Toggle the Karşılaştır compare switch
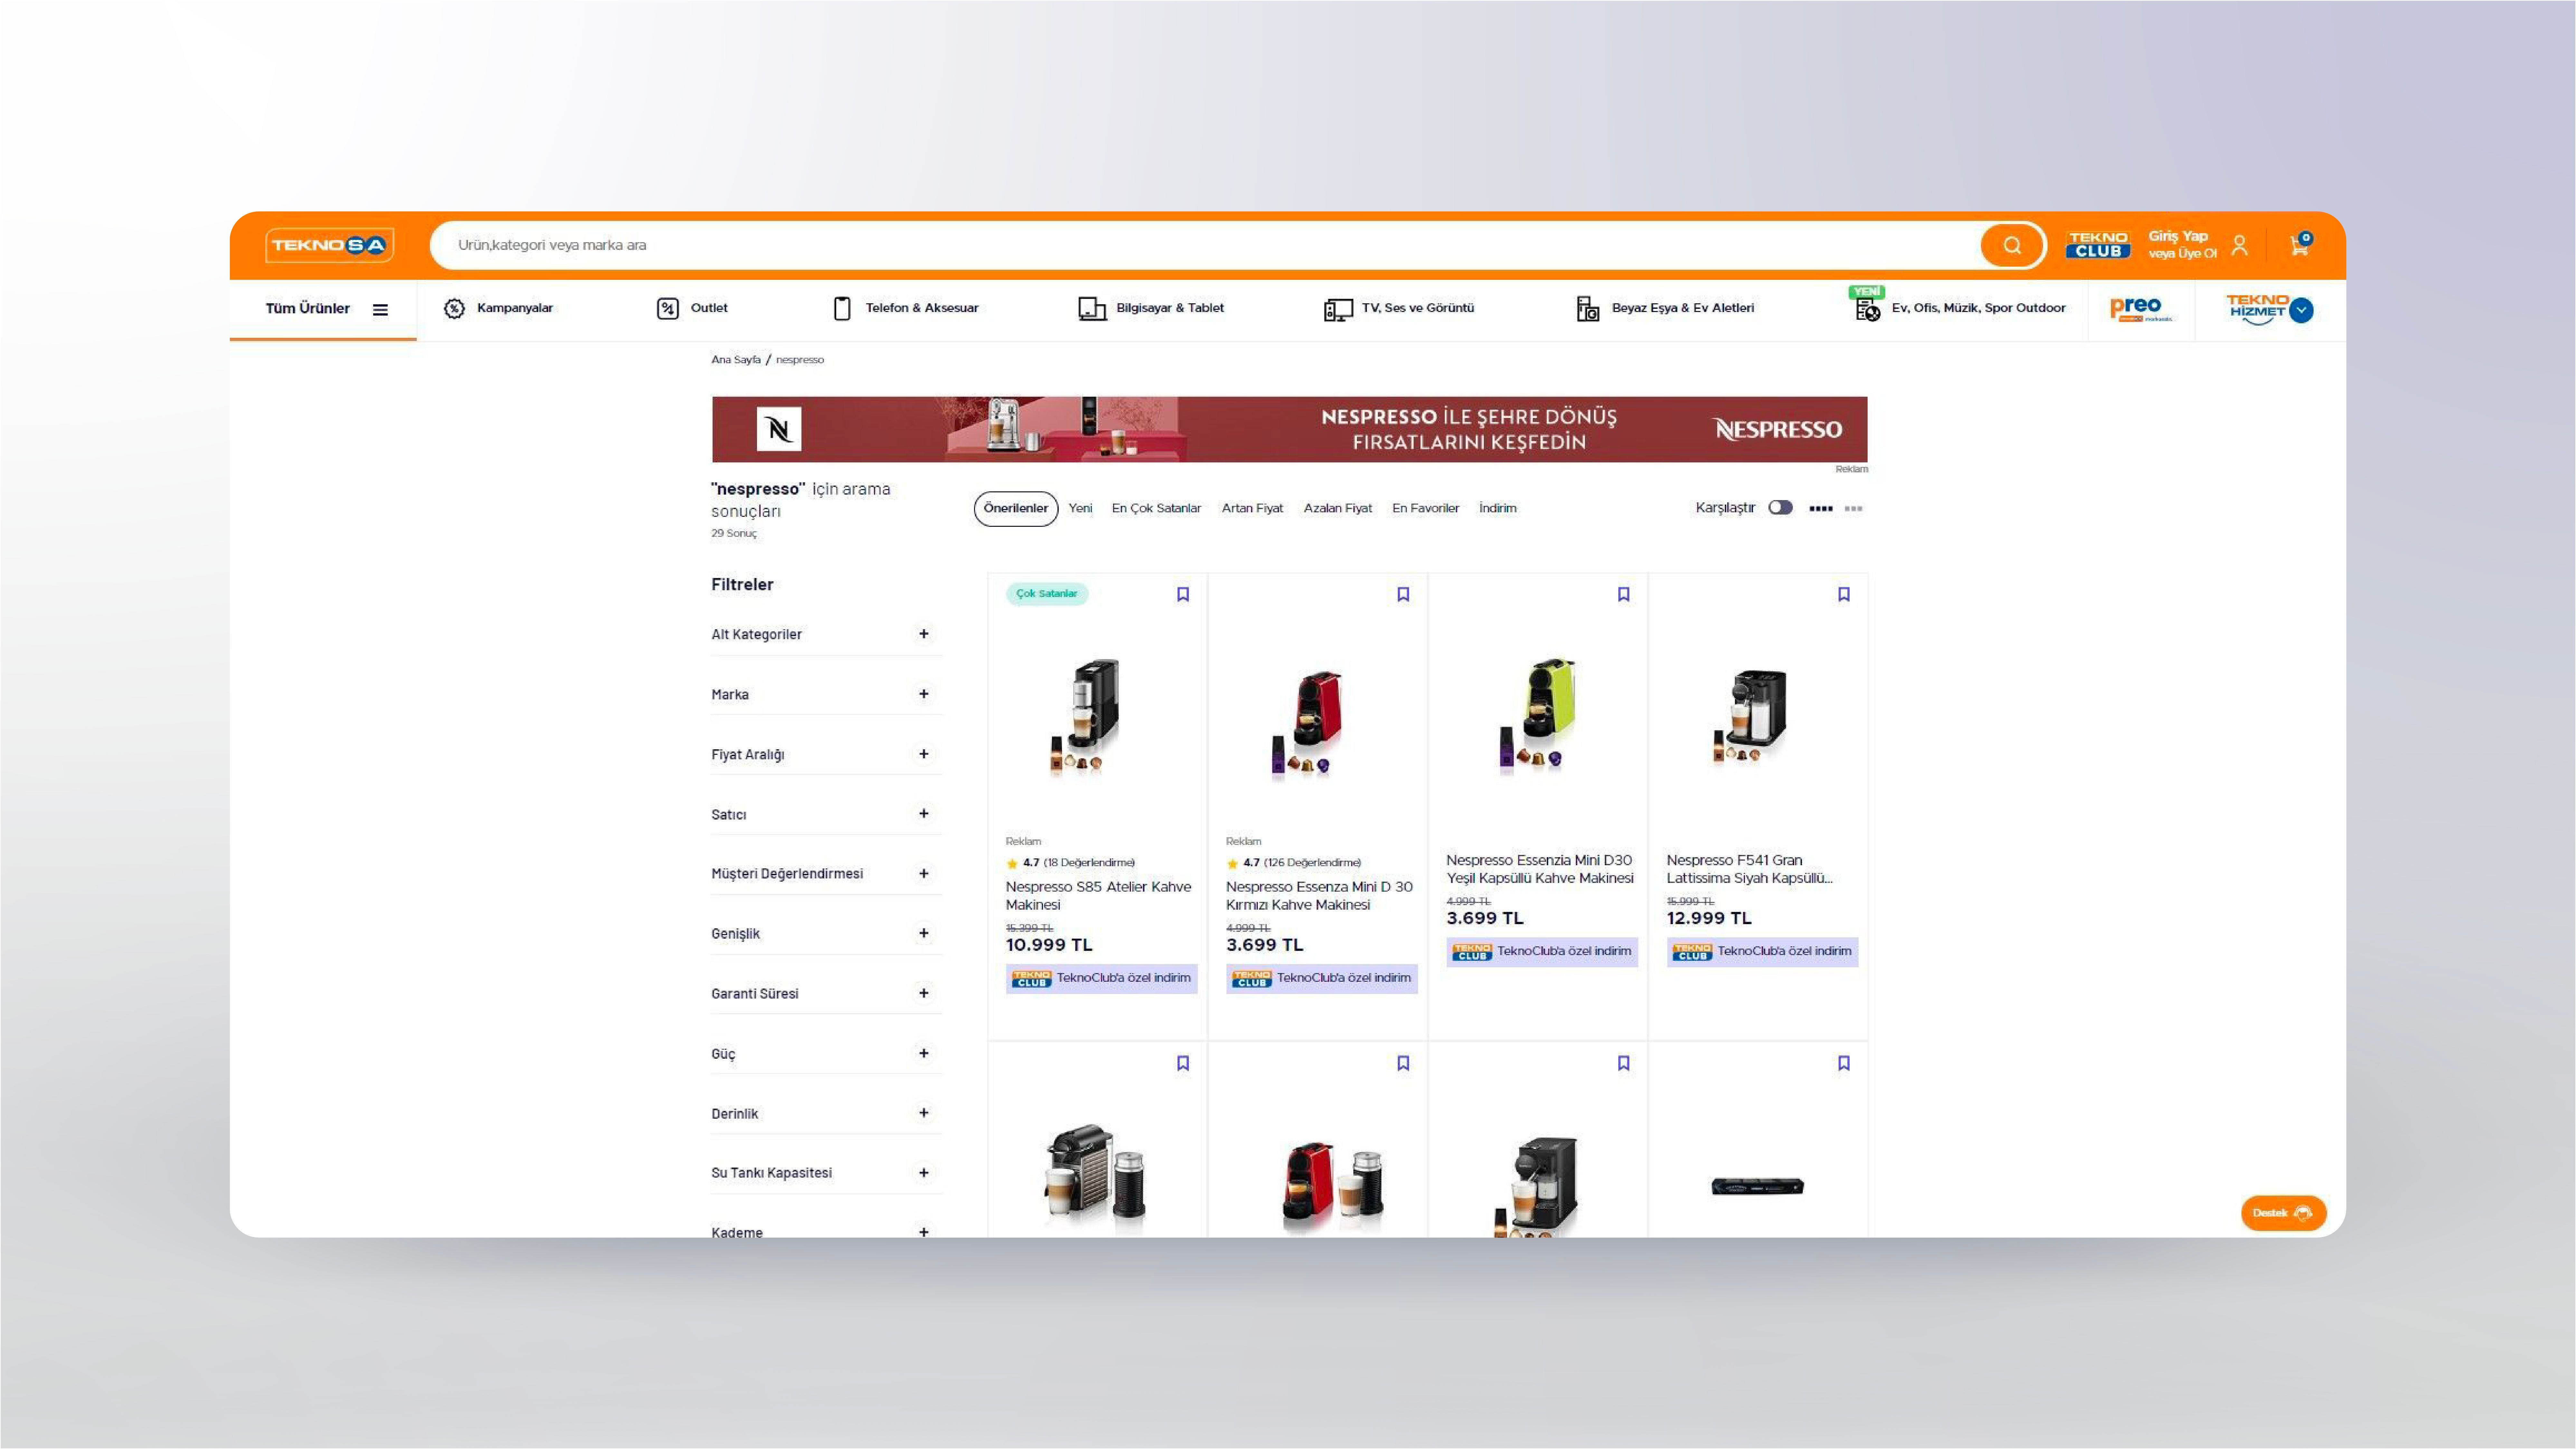 [x=1780, y=508]
